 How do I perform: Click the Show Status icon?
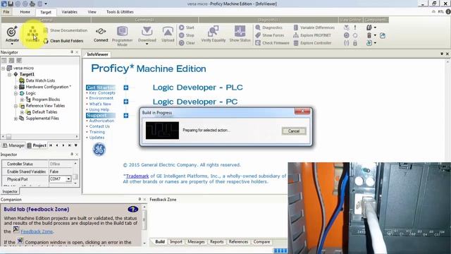[240, 31]
